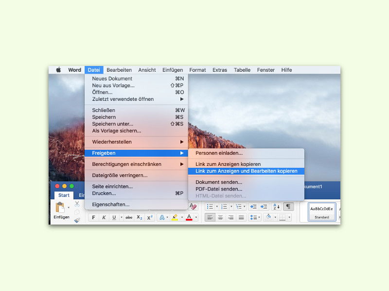Open the Hilfe menu

(x=286, y=70)
